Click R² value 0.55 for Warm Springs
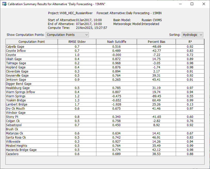 [190, 96]
